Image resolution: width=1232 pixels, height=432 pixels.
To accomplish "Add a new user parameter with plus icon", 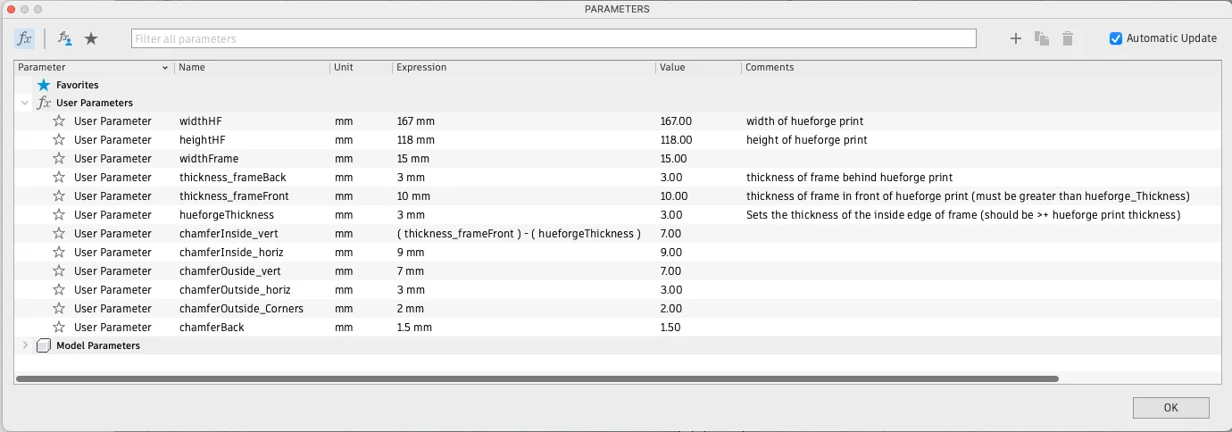I will 1015,38.
